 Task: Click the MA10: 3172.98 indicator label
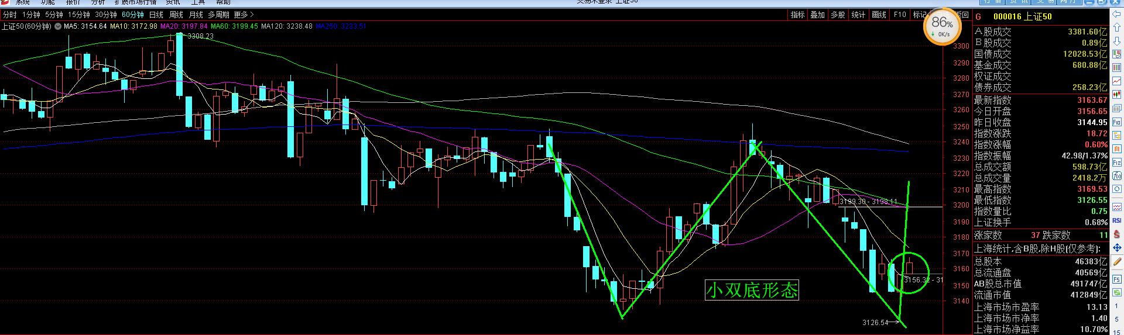click(133, 26)
